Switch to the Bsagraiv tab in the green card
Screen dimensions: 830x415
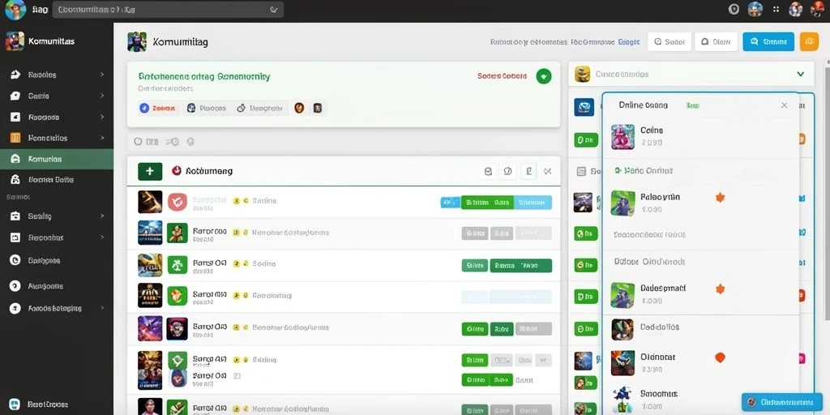(259, 108)
